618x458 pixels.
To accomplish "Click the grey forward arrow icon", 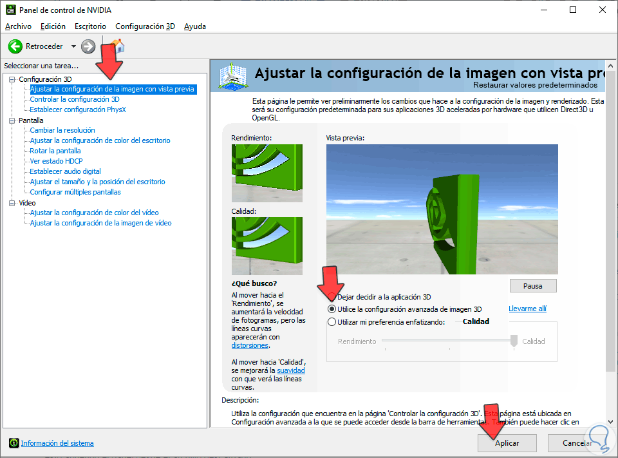I will (88, 46).
